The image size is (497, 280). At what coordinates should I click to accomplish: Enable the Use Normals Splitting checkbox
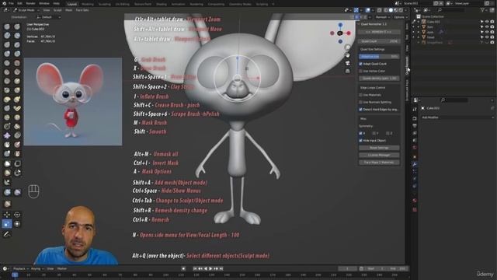click(x=360, y=102)
